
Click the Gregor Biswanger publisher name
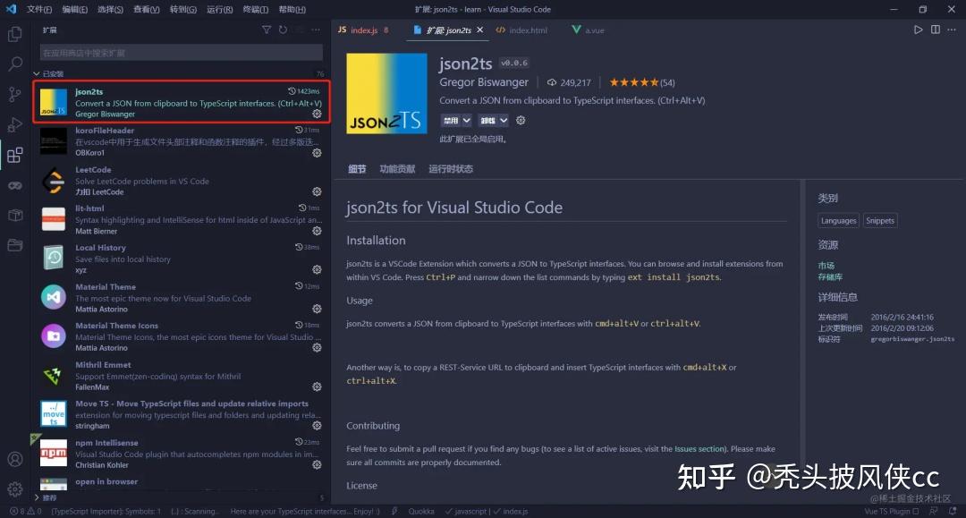click(484, 82)
